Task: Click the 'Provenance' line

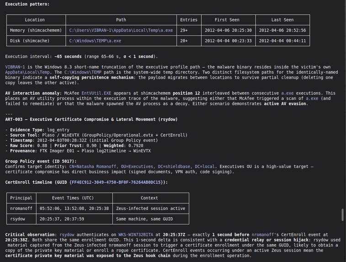Action: 78,151
